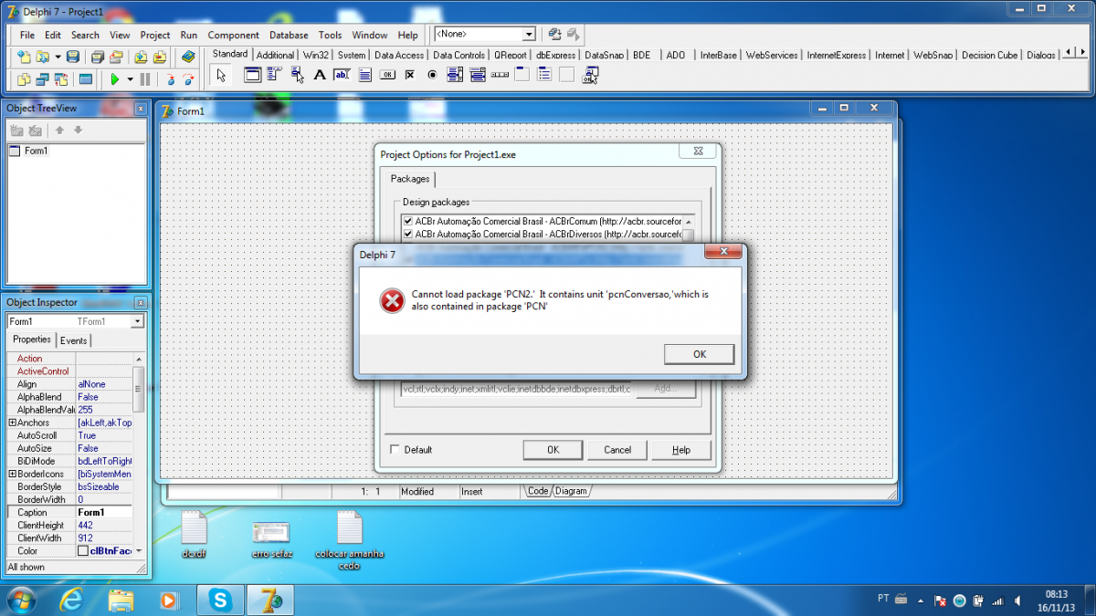Viewport: 1096px width, 616px height.
Task: Click the View Unit toolbar icon
Action: (24, 79)
